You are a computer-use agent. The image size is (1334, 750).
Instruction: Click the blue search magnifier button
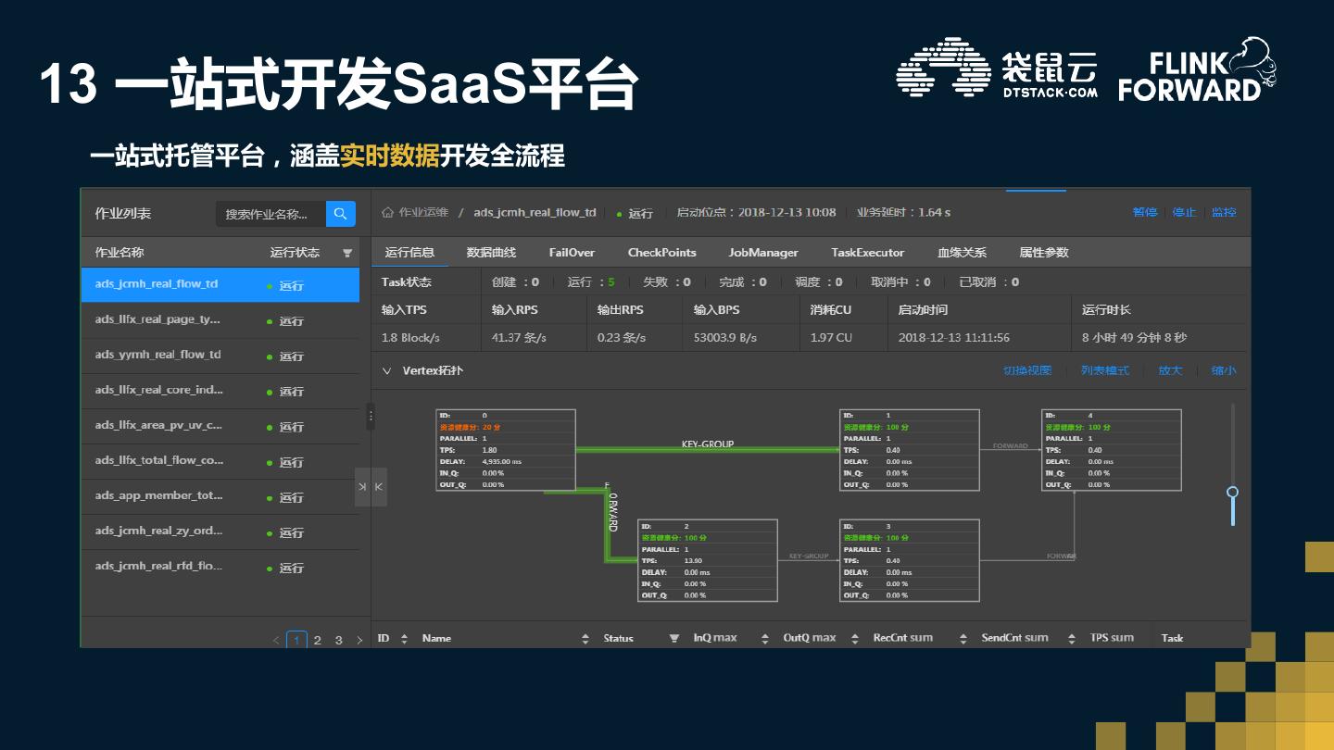coord(340,214)
